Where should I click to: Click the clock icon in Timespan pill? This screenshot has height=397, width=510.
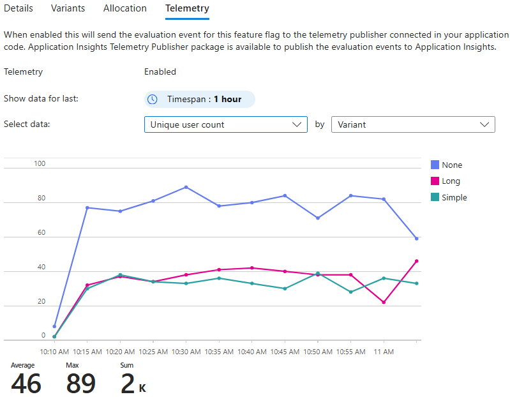[x=152, y=100]
